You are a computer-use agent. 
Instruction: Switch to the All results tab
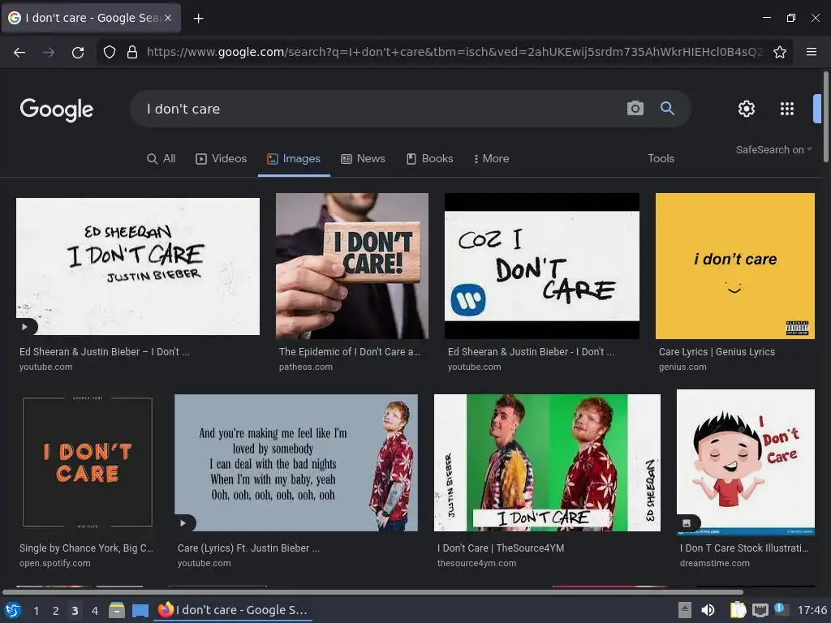coord(161,158)
